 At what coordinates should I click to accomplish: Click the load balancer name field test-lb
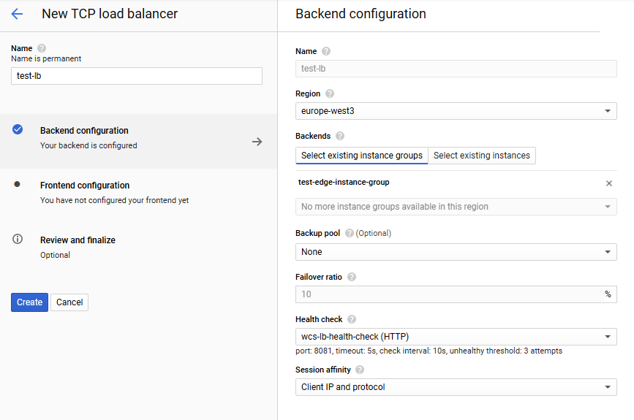point(136,76)
